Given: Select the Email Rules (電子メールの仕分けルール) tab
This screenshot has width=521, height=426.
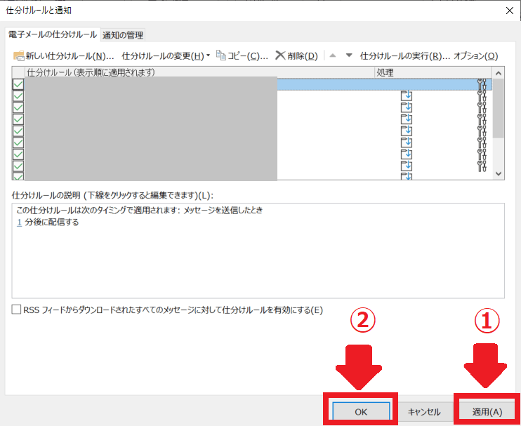Looking at the screenshot, I should pyautogui.click(x=52, y=34).
